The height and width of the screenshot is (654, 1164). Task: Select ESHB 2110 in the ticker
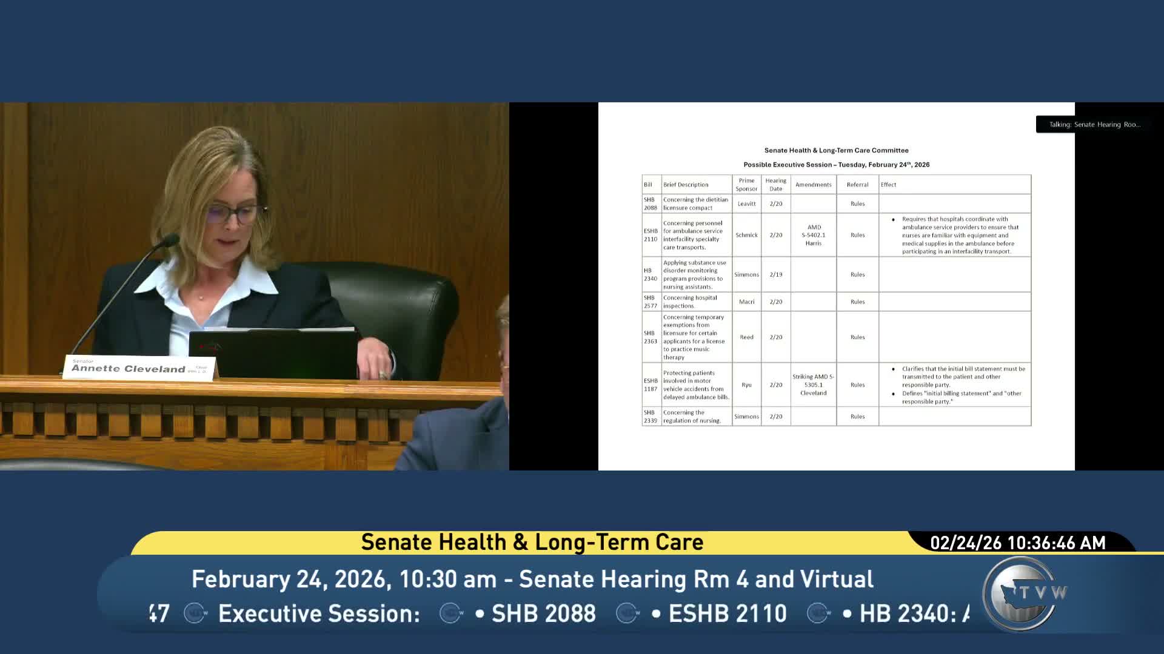pyautogui.click(x=727, y=613)
